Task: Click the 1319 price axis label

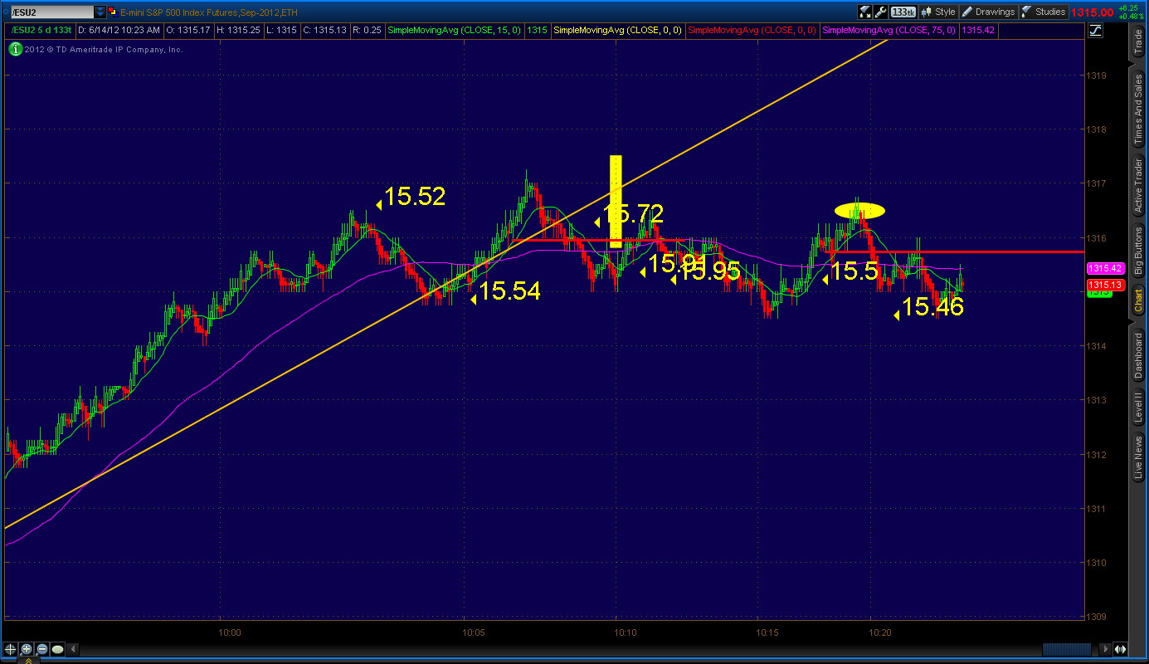Action: (1098, 76)
